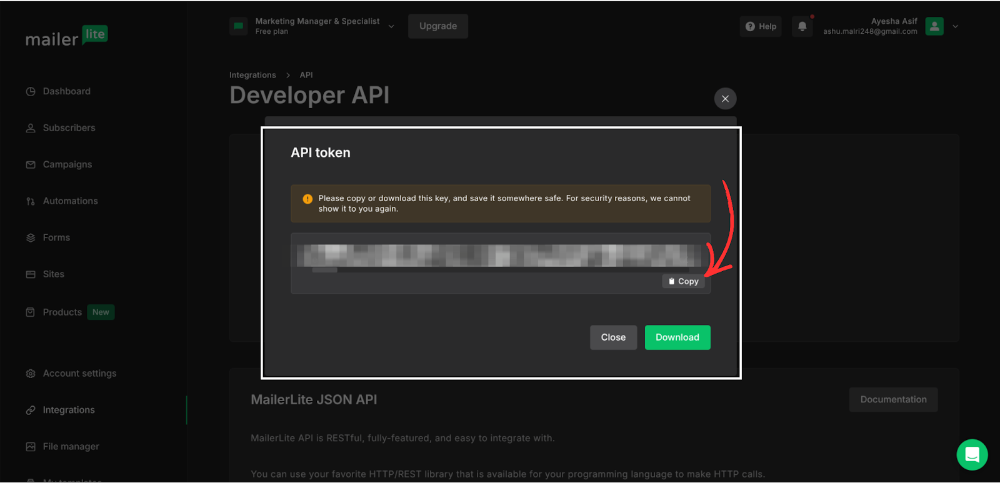Viewport: 1000px width, 483px height.
Task: Click the Sites browser icon
Action: click(31, 274)
